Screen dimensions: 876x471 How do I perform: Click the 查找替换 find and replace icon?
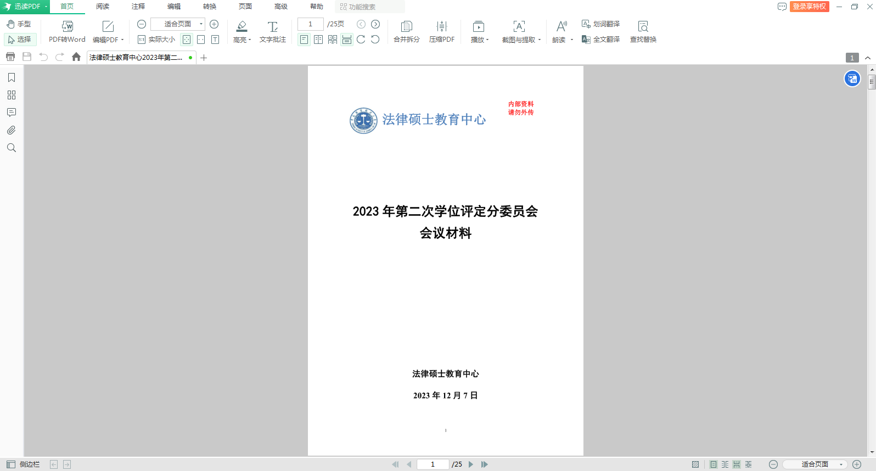click(643, 31)
